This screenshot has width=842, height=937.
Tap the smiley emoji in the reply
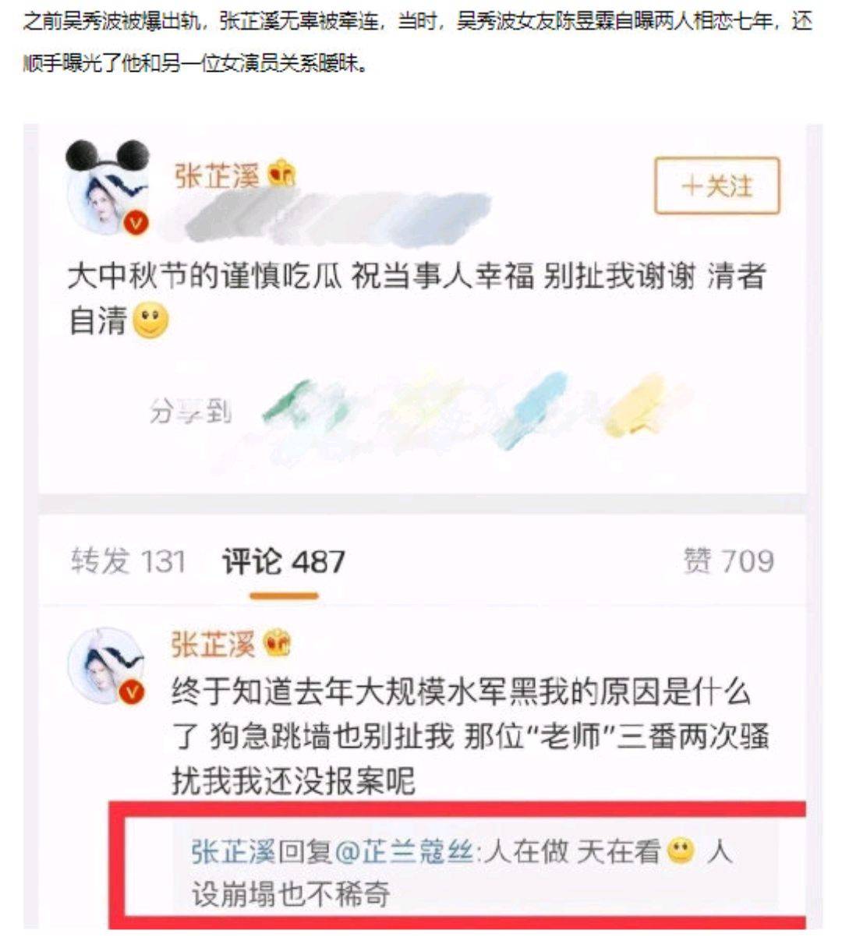(681, 850)
